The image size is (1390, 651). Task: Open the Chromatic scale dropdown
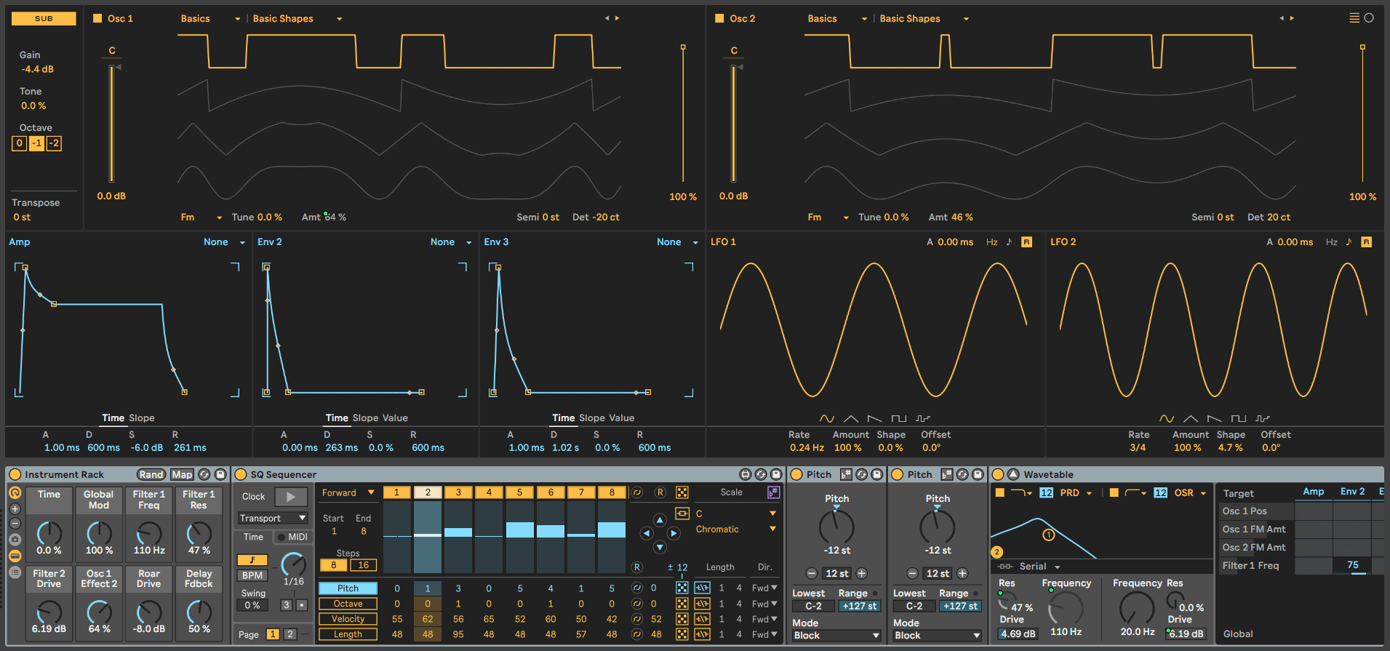(x=735, y=529)
